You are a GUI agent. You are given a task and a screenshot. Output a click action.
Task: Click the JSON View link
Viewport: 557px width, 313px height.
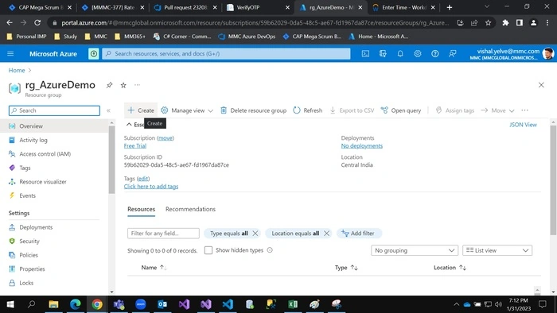tap(523, 125)
